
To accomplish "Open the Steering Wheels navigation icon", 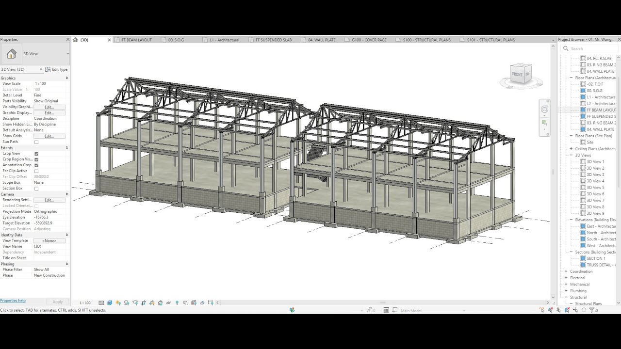I will pos(544,109).
